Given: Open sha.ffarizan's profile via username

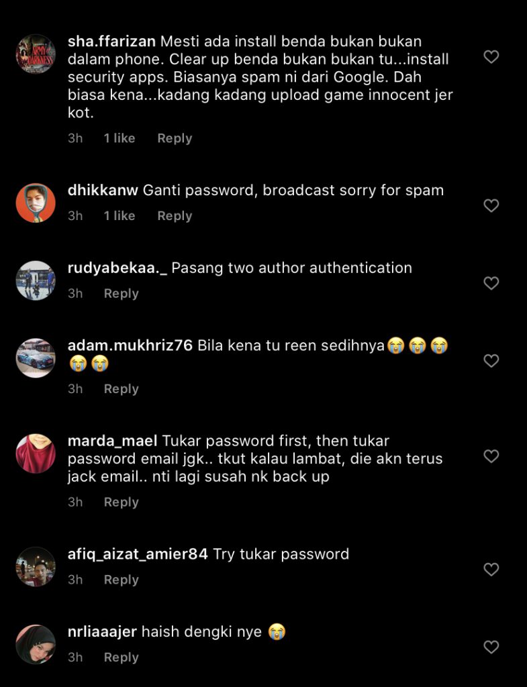Looking at the screenshot, I should (x=111, y=41).
